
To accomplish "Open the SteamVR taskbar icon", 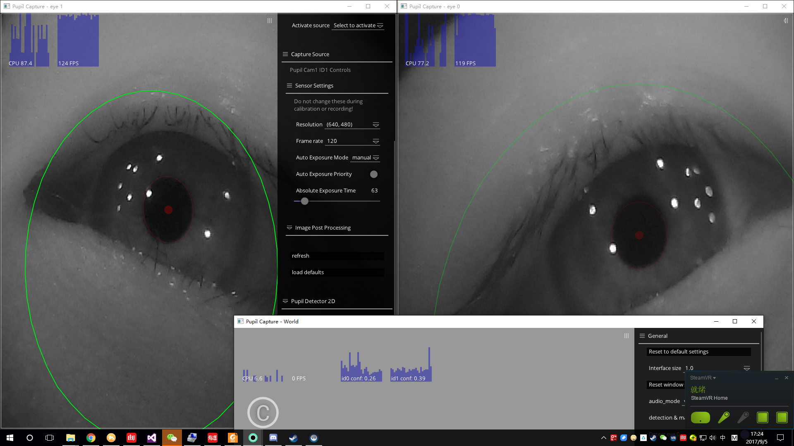I will 314,438.
